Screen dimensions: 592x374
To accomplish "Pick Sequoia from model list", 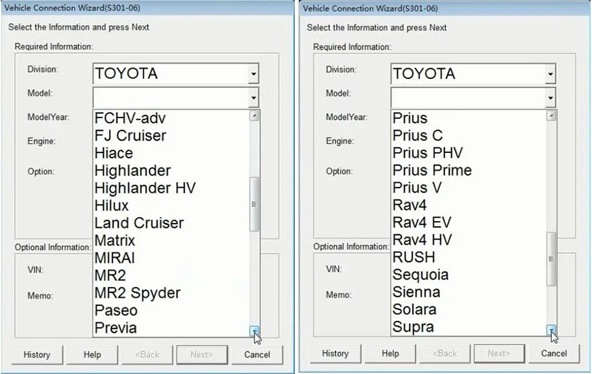I will [x=469, y=275].
